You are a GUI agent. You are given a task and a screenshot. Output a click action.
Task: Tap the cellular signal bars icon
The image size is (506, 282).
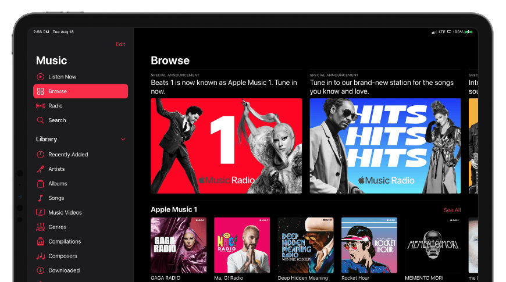[x=434, y=32]
